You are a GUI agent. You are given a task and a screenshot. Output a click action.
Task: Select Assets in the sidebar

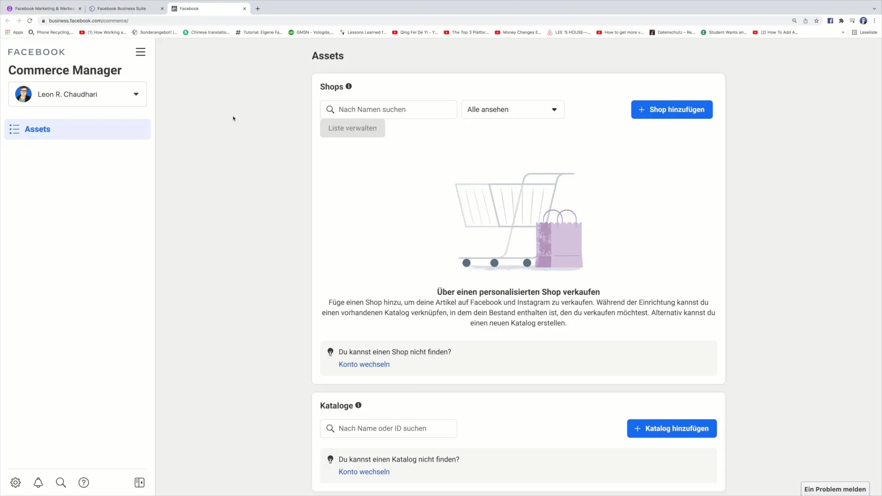click(x=78, y=129)
